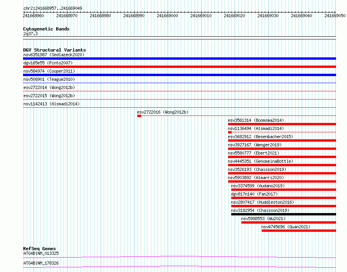Click ruler position 241669020
The width and height of the screenshot is (347, 272).
pos(234,16)
